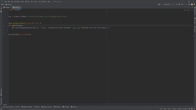The height and width of the screenshot is (110, 196).
Task: Open the Project tool window sidebar
Action: 1,9
